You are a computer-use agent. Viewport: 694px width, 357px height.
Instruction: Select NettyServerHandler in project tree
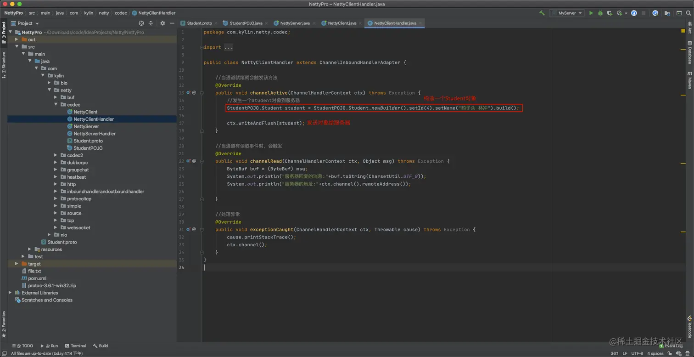(95, 134)
